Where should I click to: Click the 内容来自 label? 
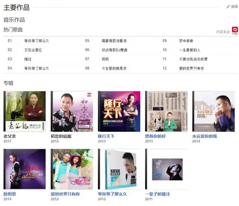click(223, 32)
